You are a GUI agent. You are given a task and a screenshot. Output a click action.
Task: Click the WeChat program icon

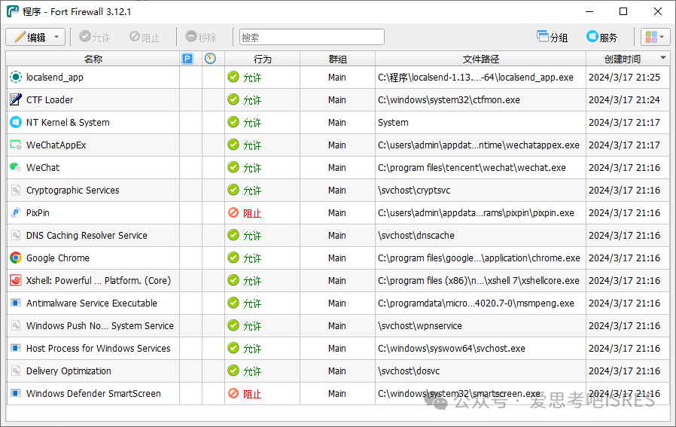[x=15, y=167]
